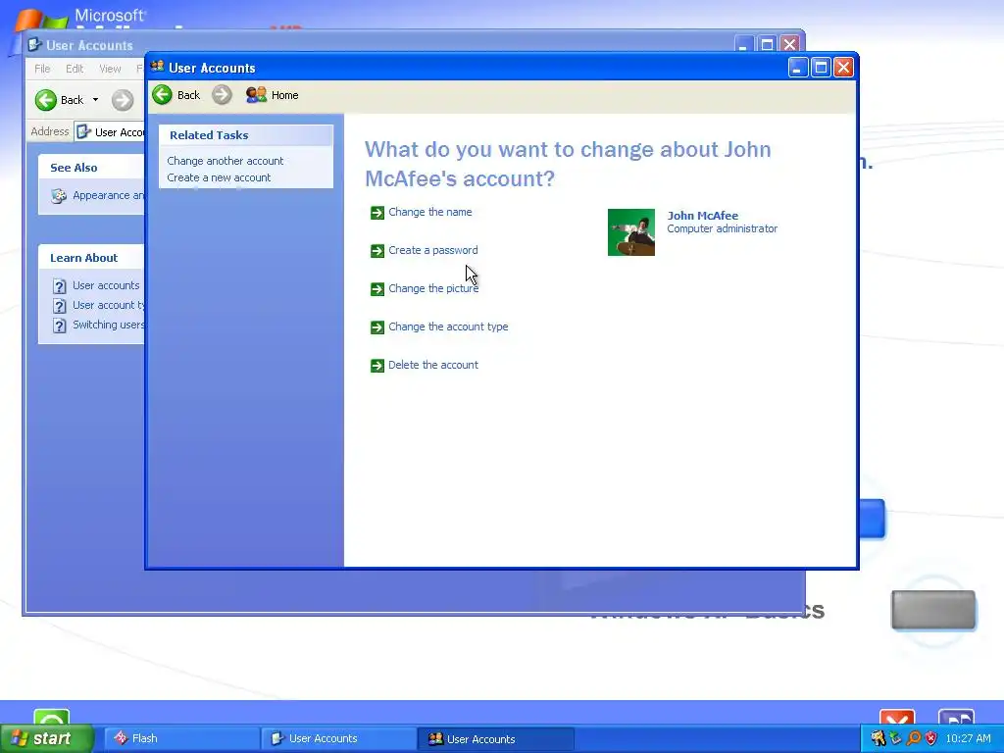Click the green arrow beside Delete the account
This screenshot has width=1004, height=753.
377,366
